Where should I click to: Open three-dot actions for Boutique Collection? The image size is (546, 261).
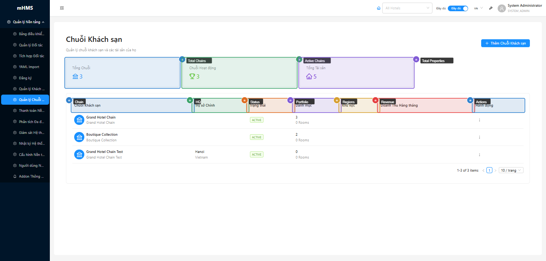tap(479, 137)
